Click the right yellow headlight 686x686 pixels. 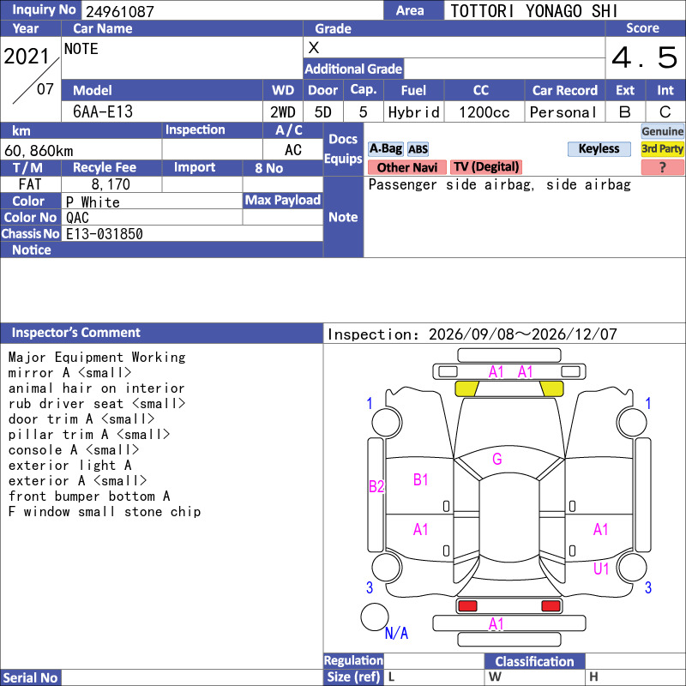551,388
